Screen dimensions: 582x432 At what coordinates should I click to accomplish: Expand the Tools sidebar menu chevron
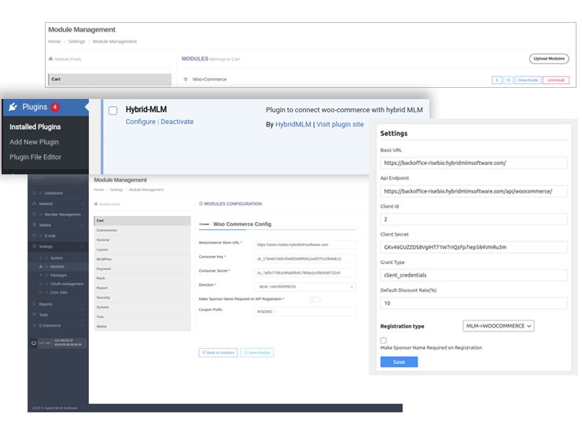tap(82, 314)
